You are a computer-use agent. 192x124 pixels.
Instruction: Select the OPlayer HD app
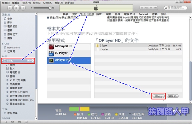click(x=69, y=60)
